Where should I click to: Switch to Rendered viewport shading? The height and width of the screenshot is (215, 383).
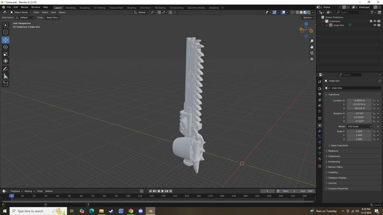309,12
